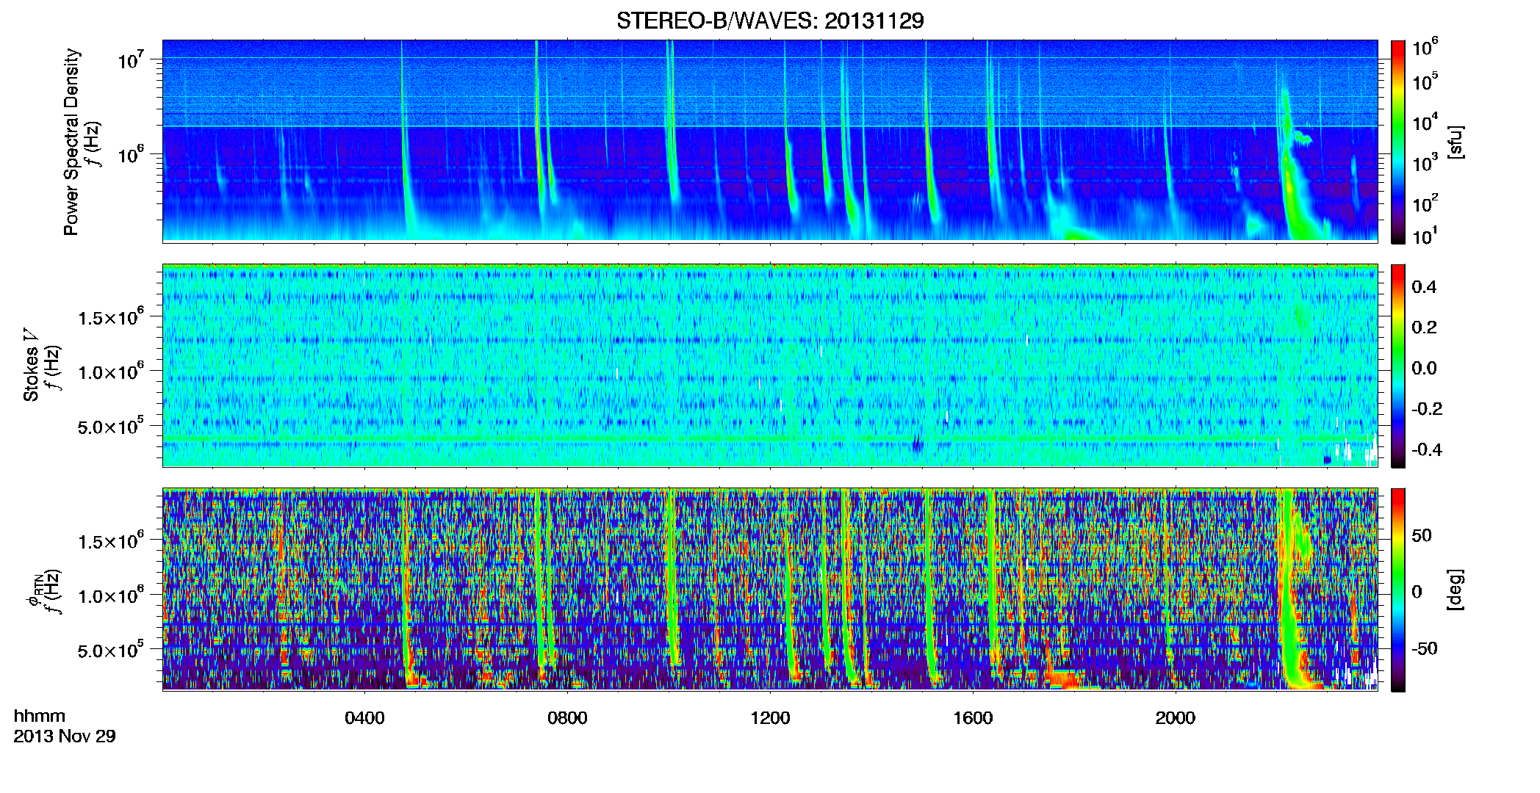This screenshot has height=793, width=1540.
Task: Click the φRTN axis label of bottom panel
Action: click(34, 591)
